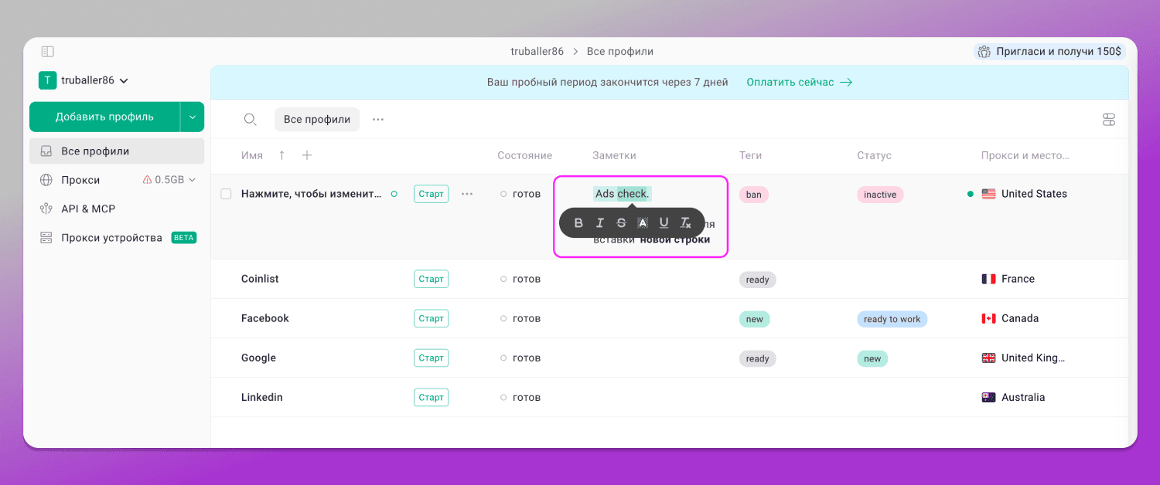Start the Linkedin profile
This screenshot has width=1160, height=485.
point(431,397)
